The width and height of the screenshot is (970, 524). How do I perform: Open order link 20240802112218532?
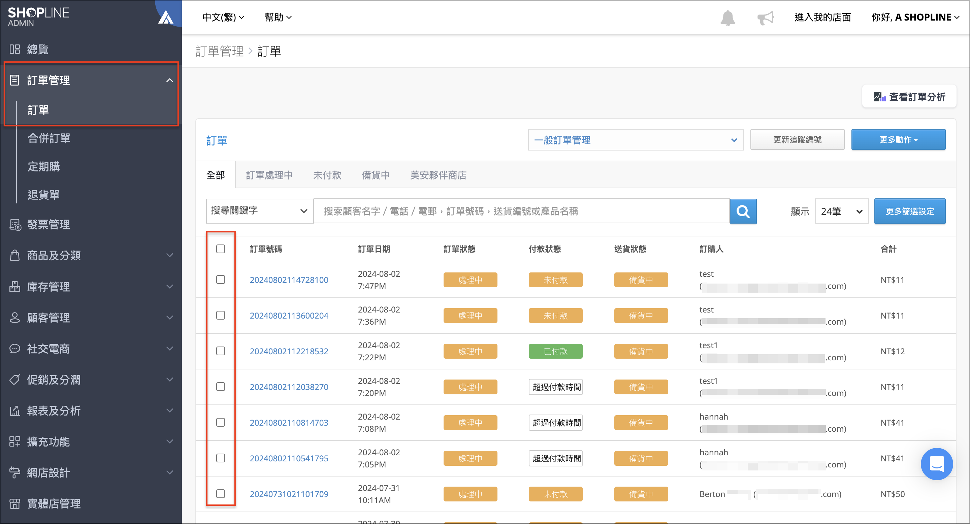coord(289,351)
